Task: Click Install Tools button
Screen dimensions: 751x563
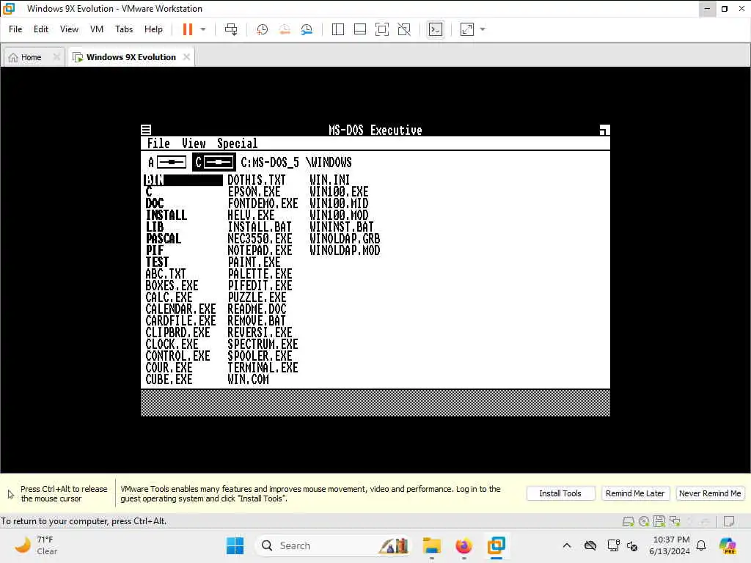Action: point(560,493)
